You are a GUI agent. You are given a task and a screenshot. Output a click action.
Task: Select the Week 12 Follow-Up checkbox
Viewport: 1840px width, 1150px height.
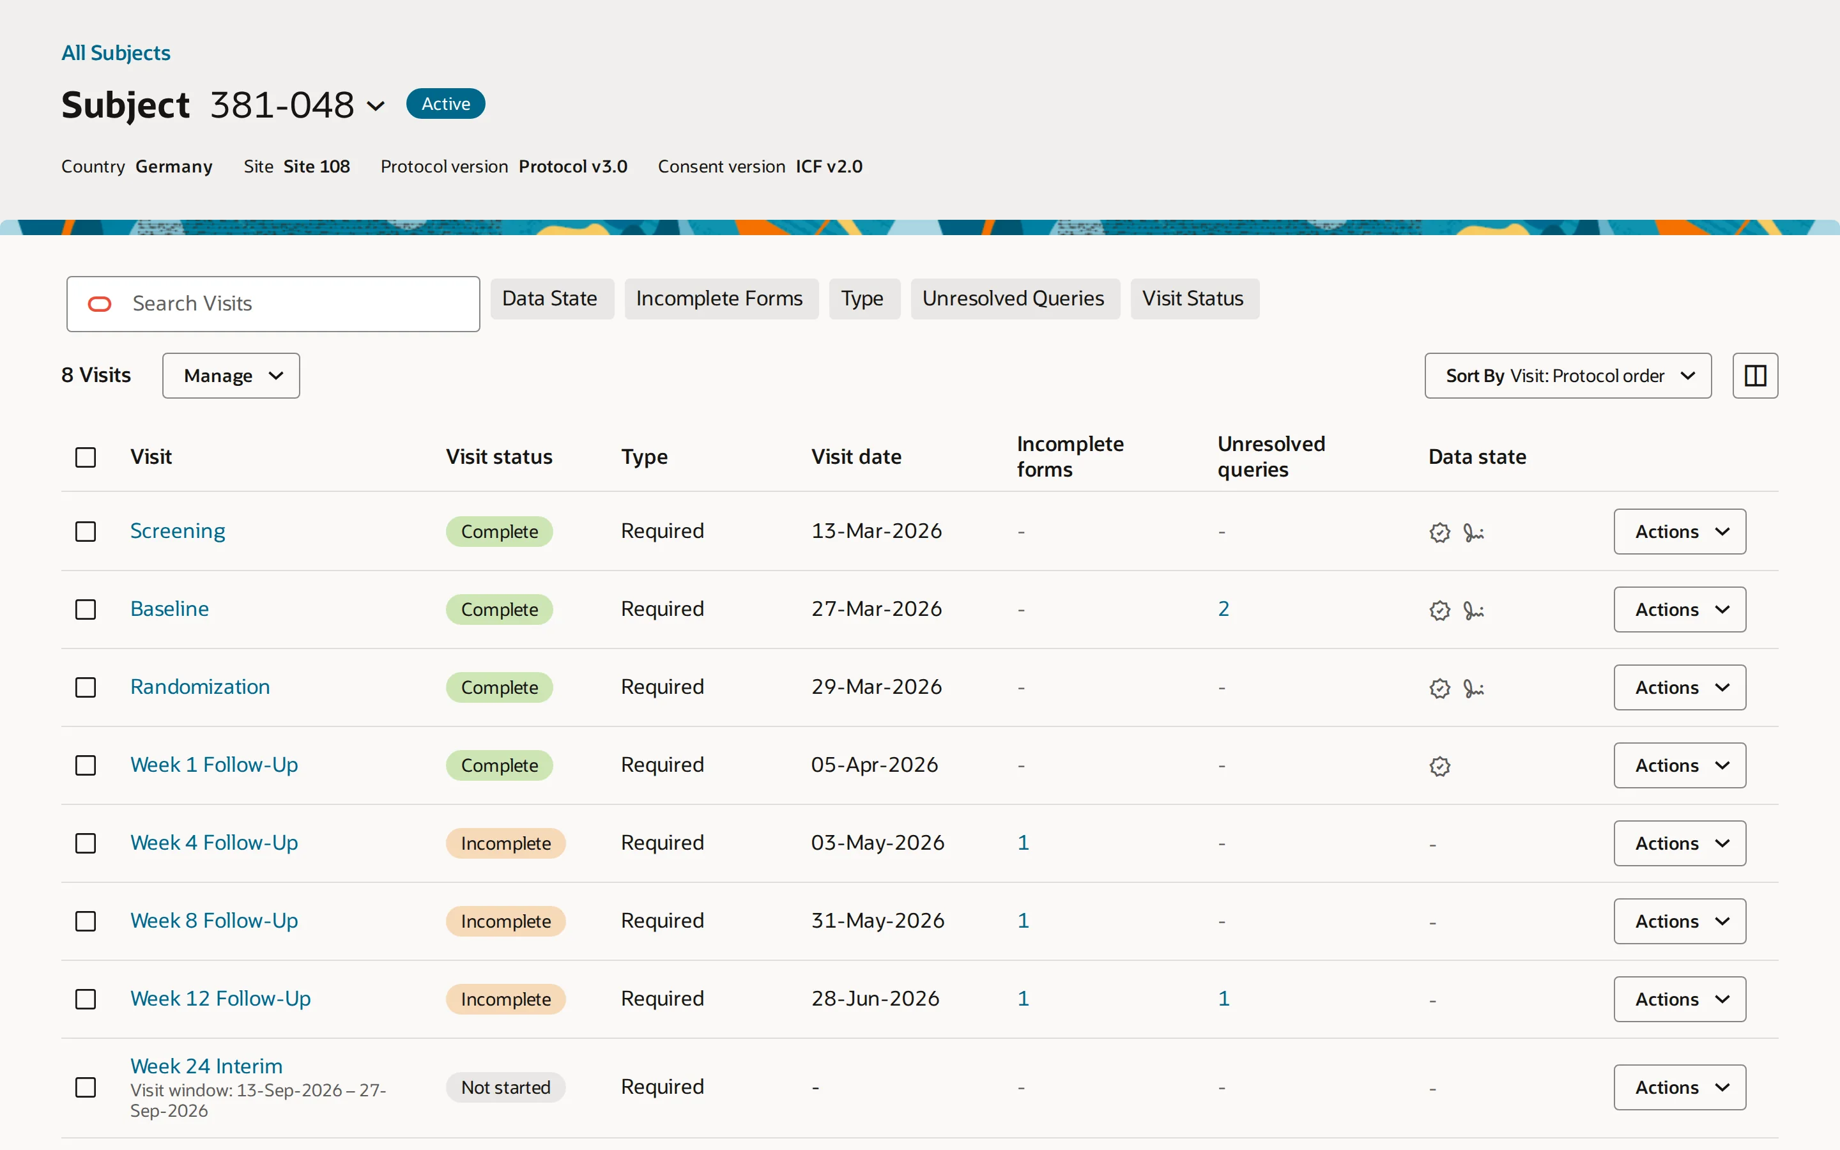tap(86, 999)
